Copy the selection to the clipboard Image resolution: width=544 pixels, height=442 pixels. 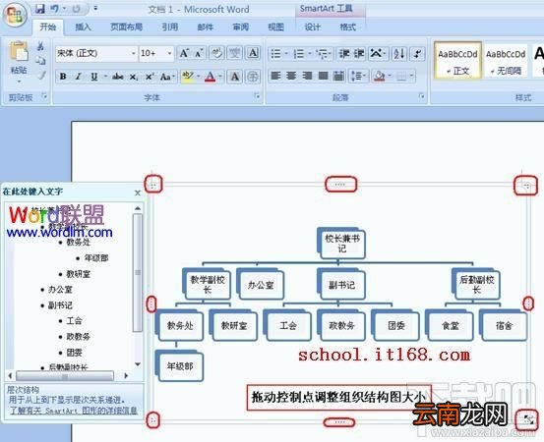click(40, 61)
